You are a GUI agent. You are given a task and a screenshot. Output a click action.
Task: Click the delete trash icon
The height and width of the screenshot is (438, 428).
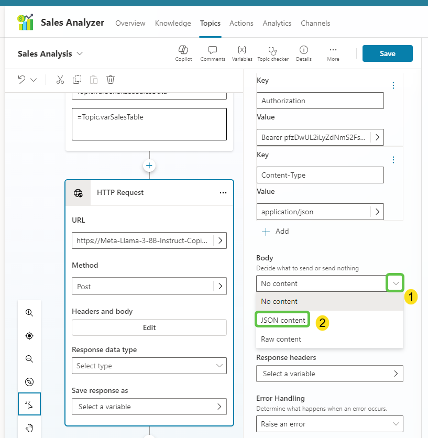tap(111, 80)
